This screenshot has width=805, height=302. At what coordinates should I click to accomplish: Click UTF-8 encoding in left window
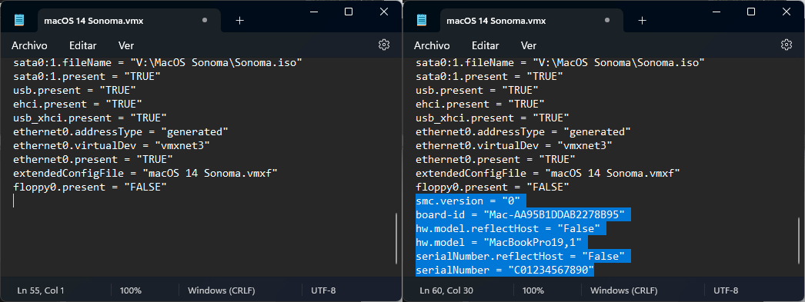click(323, 290)
